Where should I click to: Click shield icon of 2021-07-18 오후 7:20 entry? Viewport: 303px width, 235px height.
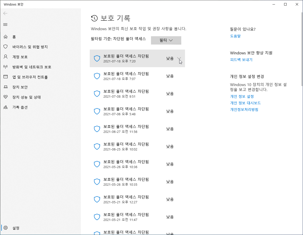[x=97, y=58]
